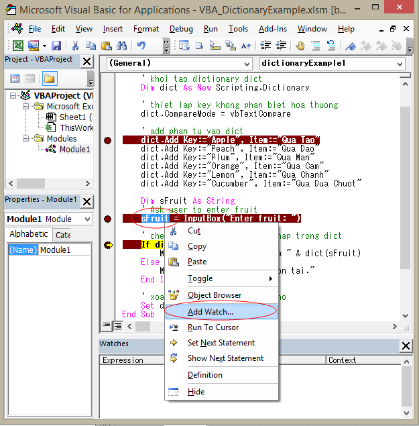Click the Uncomment Block icon
Image resolution: width=419 pixels, height=426 pixels.
[x=331, y=46]
